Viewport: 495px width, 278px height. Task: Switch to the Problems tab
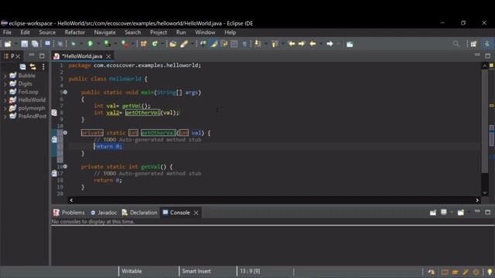[69, 213]
